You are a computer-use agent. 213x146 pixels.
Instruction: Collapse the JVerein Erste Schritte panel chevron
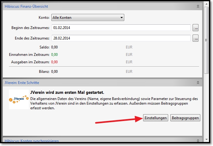[x=198, y=83]
